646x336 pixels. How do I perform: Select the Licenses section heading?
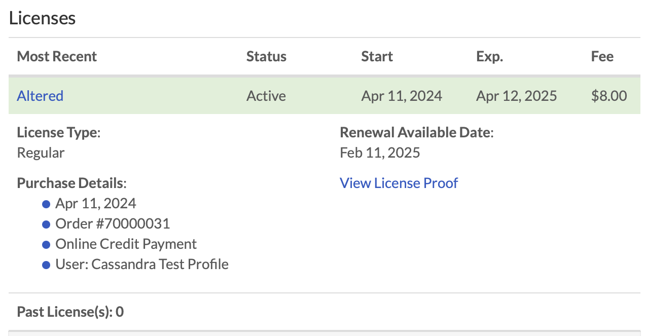(42, 18)
